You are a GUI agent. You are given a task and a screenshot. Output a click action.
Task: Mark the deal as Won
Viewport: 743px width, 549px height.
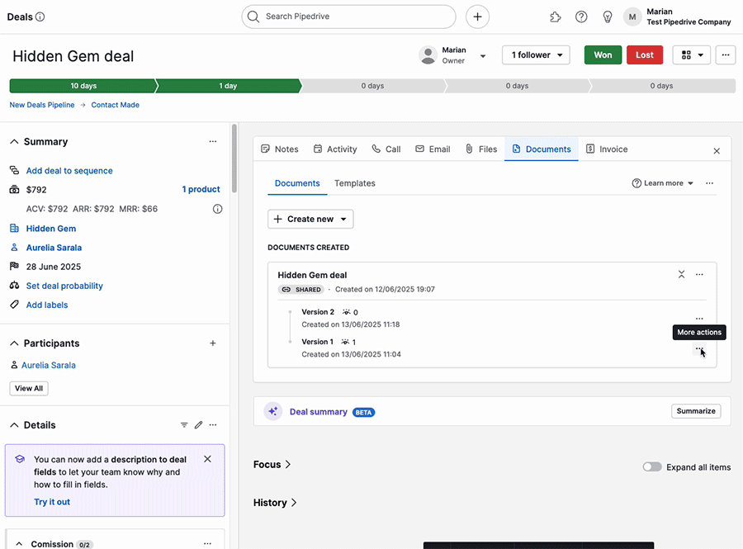(x=603, y=55)
